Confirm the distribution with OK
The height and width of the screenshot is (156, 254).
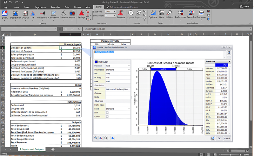[219, 138]
